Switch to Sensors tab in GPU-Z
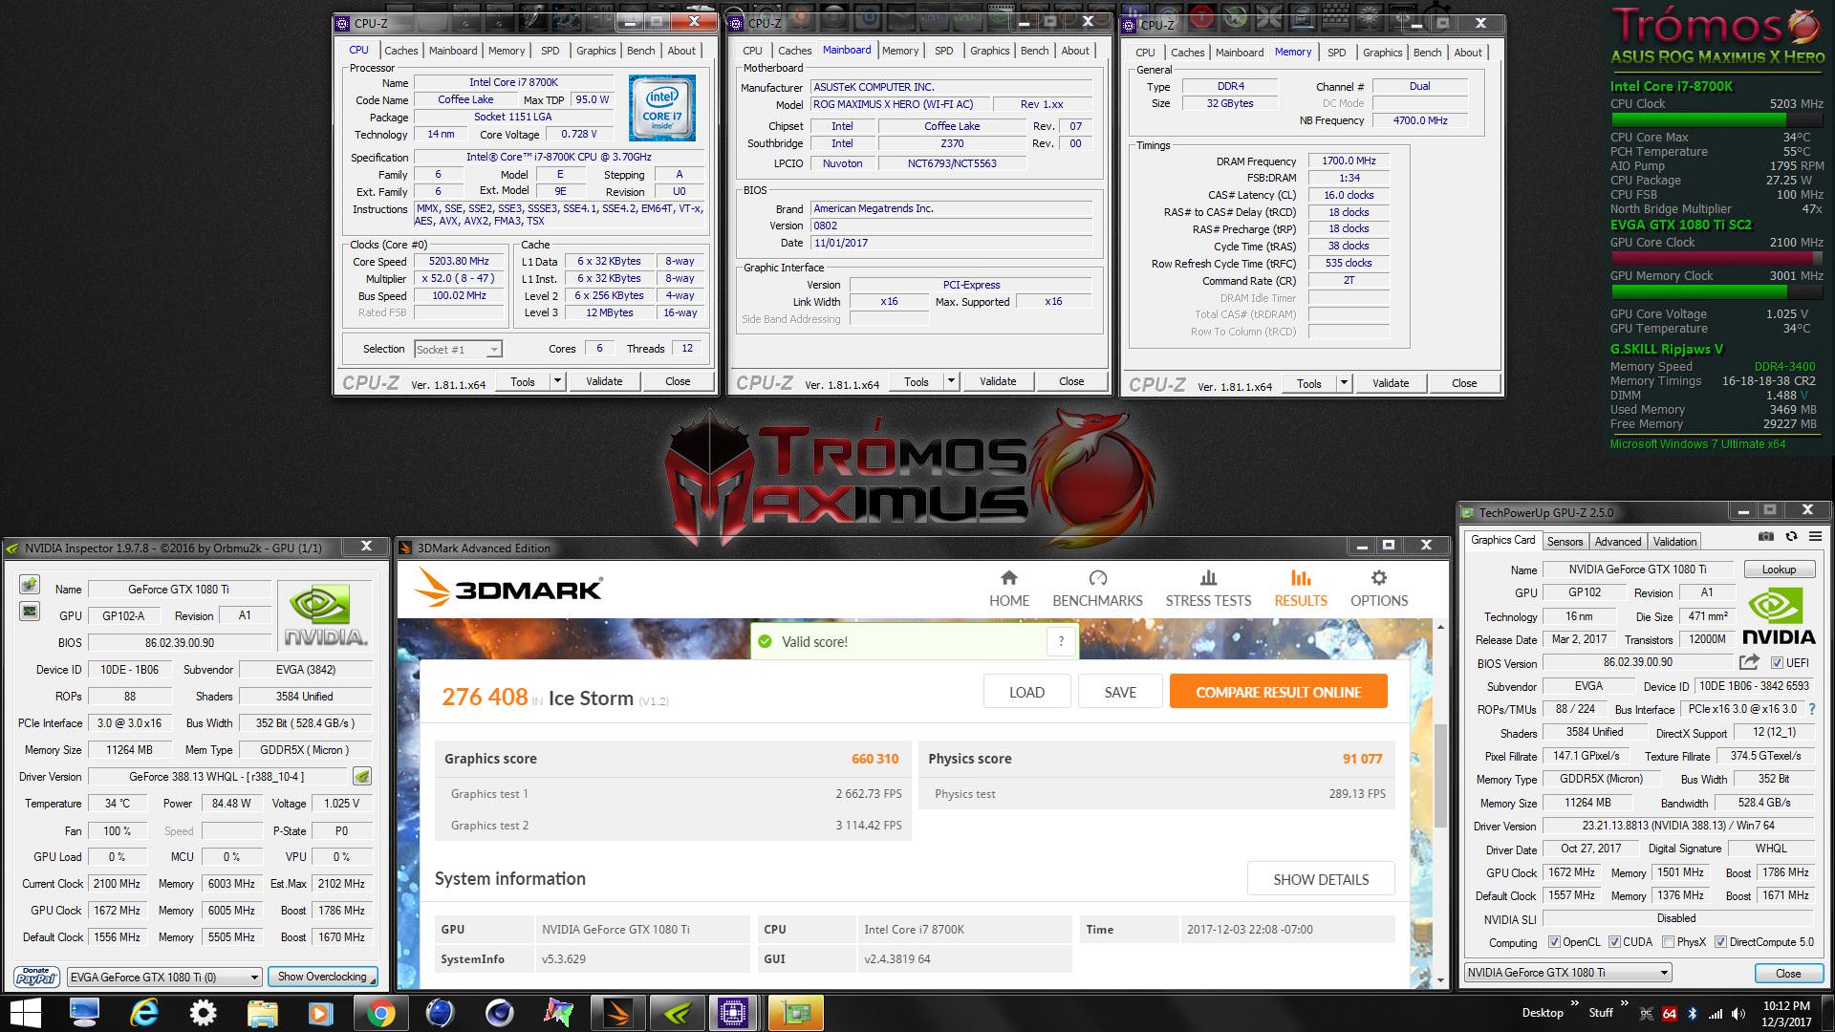The image size is (1835, 1032). 1565,541
